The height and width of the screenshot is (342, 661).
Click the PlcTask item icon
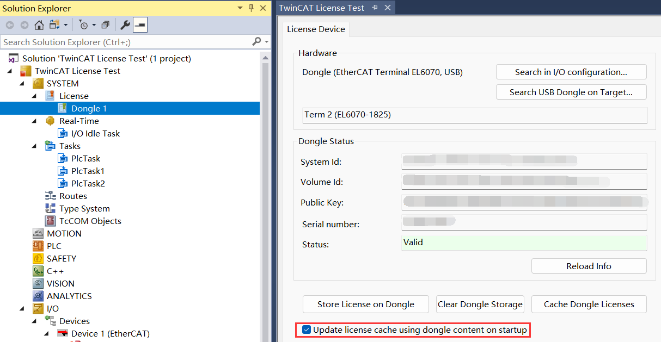click(x=63, y=158)
